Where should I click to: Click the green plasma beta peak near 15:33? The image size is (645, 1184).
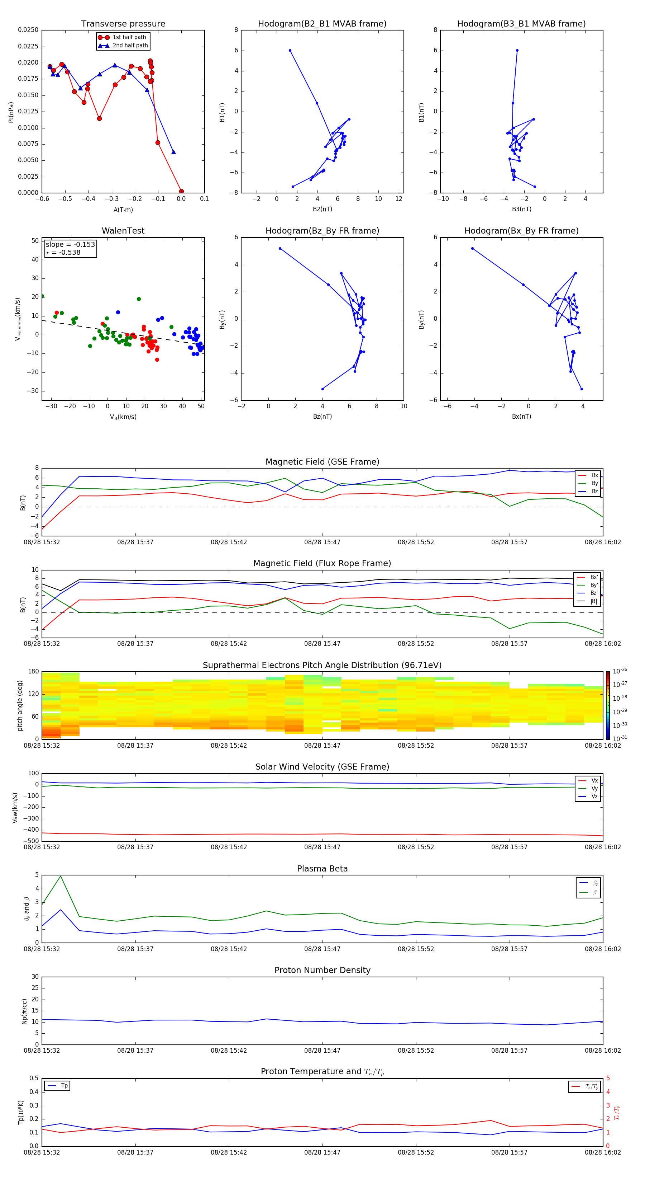61,876
